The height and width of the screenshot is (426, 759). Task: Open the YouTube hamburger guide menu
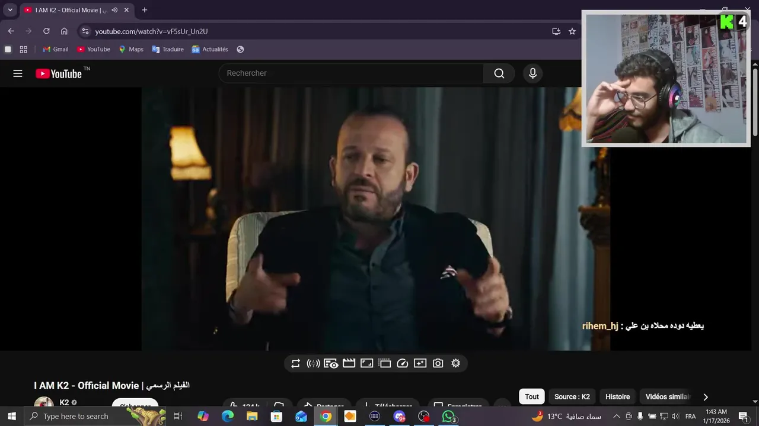click(x=18, y=73)
